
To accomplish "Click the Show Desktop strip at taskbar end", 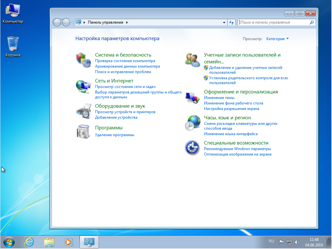I will 329,242.
